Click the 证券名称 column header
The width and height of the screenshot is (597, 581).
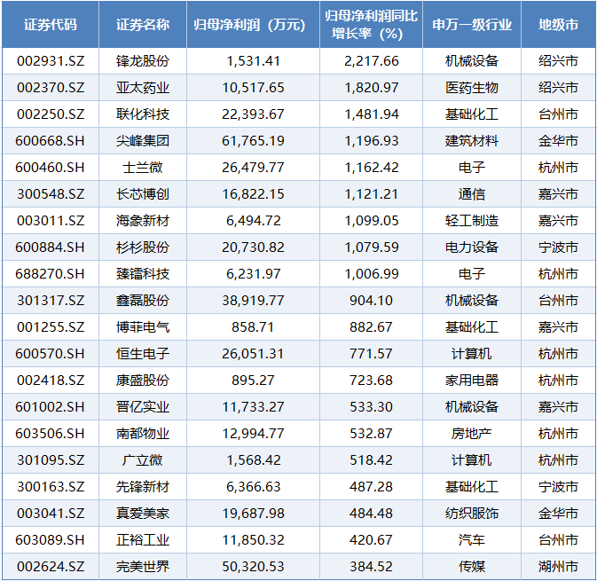point(143,25)
